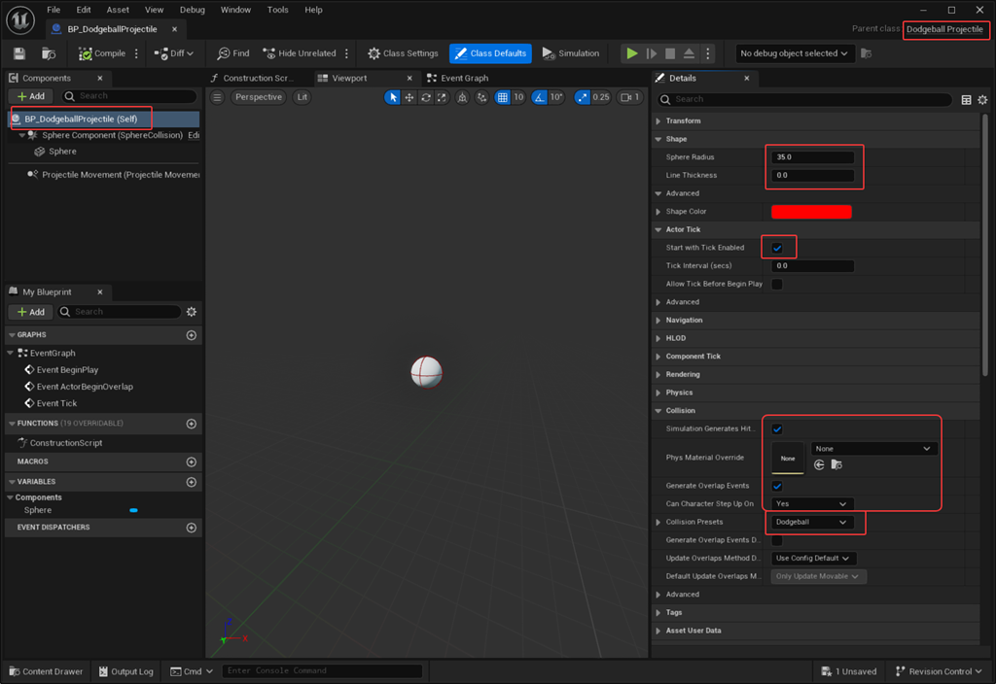Select the translate gizmo tool in viewport
Viewport: 996px width, 684px height.
(x=409, y=97)
